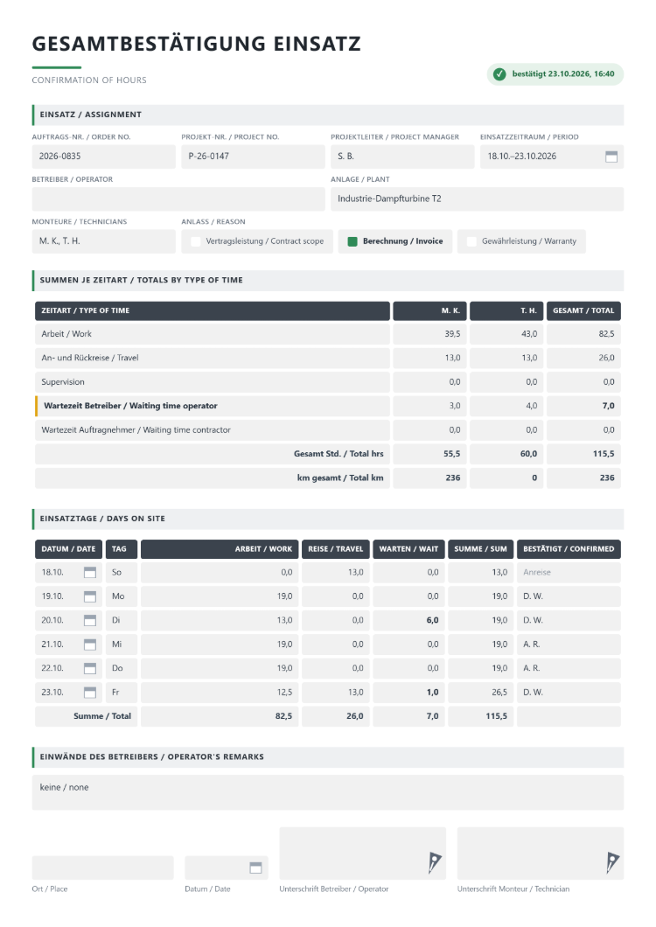Image resolution: width=656 pixels, height=927 pixels.
Task: Click the empty Betreiber / Operator field
Action: tap(178, 199)
